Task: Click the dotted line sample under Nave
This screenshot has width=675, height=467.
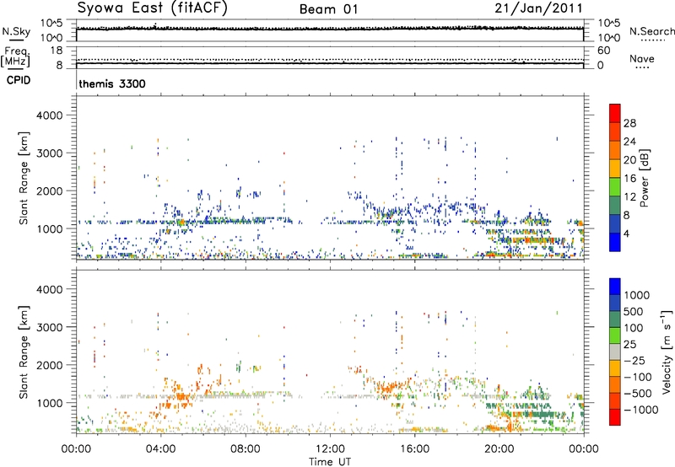Action: click(642, 68)
